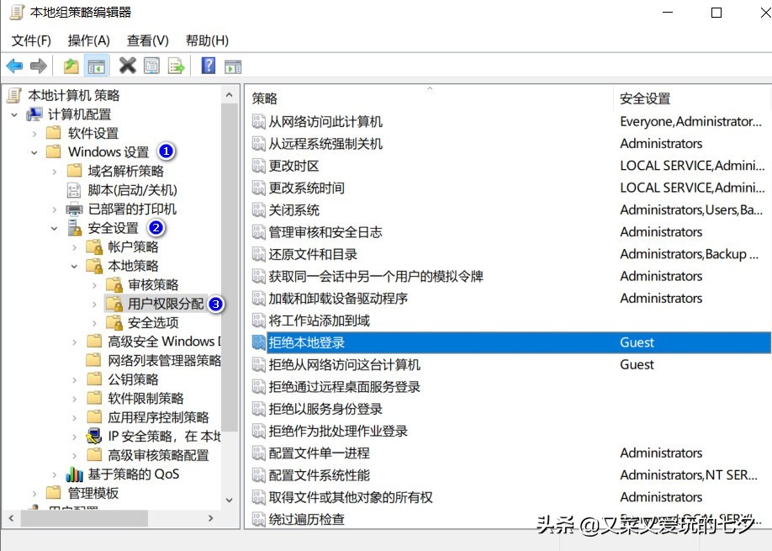The width and height of the screenshot is (772, 551).
Task: Collapse the 安全设置 tree node
Action: point(54,227)
